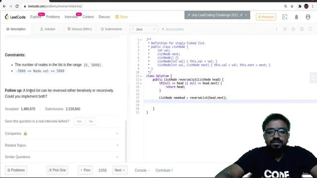Click the padlock site info icon

click(25, 6)
